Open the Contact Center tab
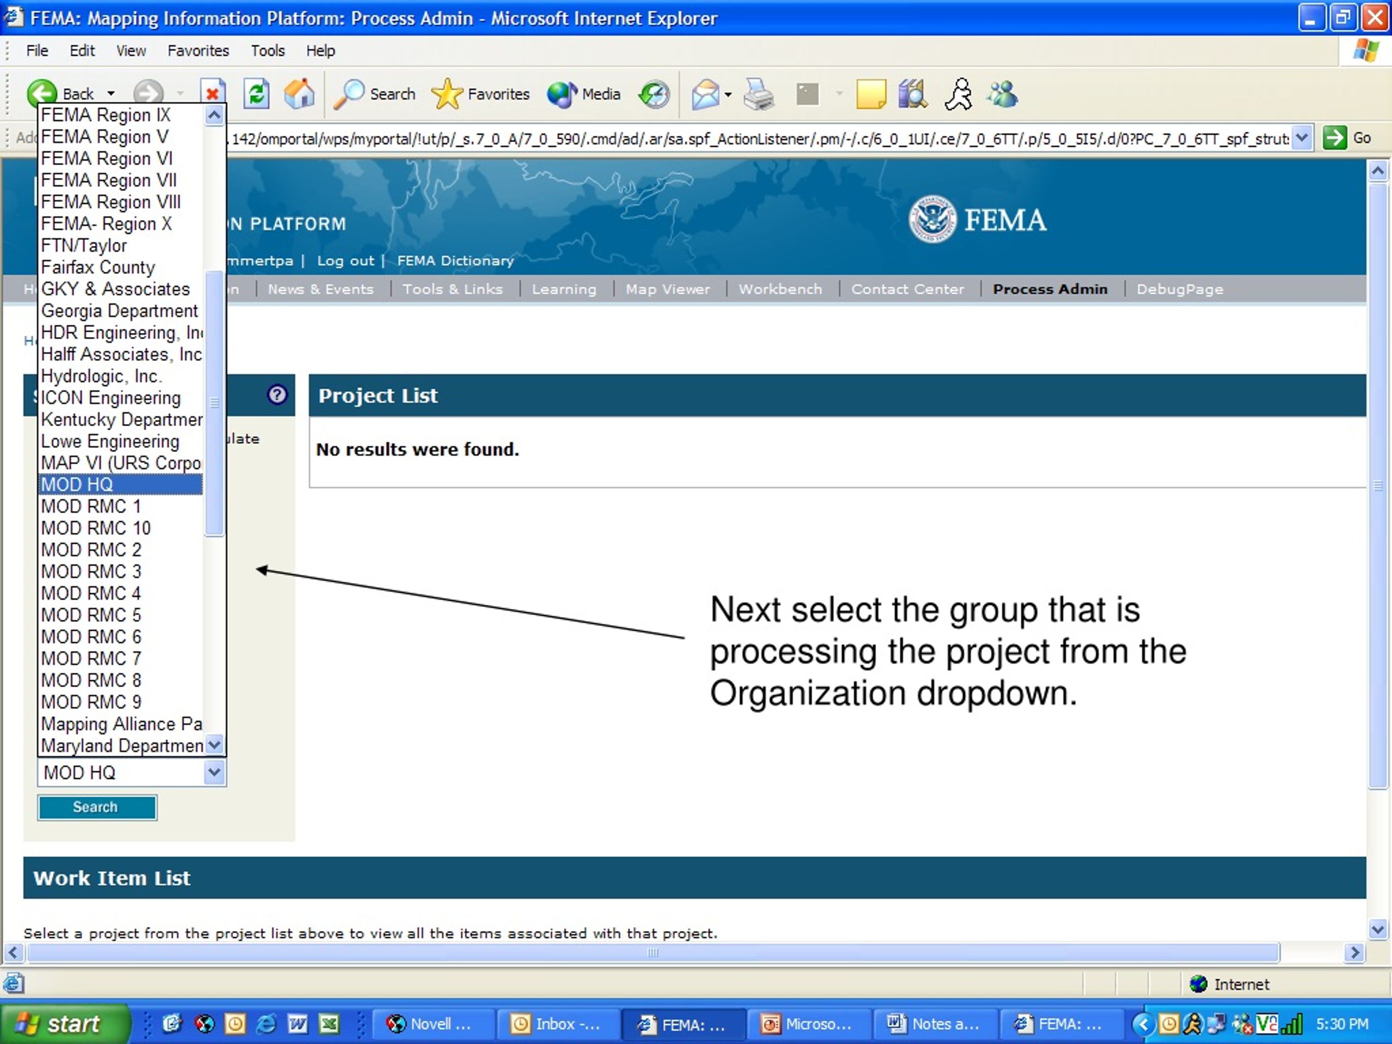 pyautogui.click(x=908, y=289)
